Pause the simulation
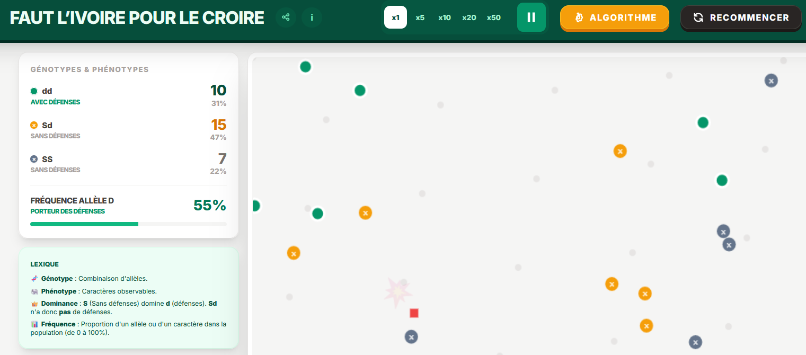Screen dimensions: 806x355 pyautogui.click(x=531, y=17)
